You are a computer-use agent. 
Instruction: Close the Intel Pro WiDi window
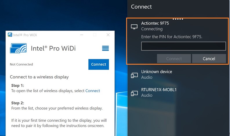[x=108, y=35]
